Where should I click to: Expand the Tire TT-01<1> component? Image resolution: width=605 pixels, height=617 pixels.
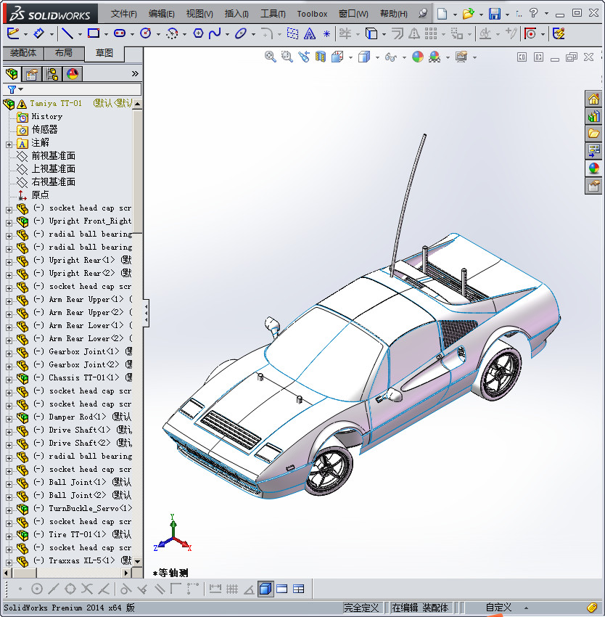[9, 536]
